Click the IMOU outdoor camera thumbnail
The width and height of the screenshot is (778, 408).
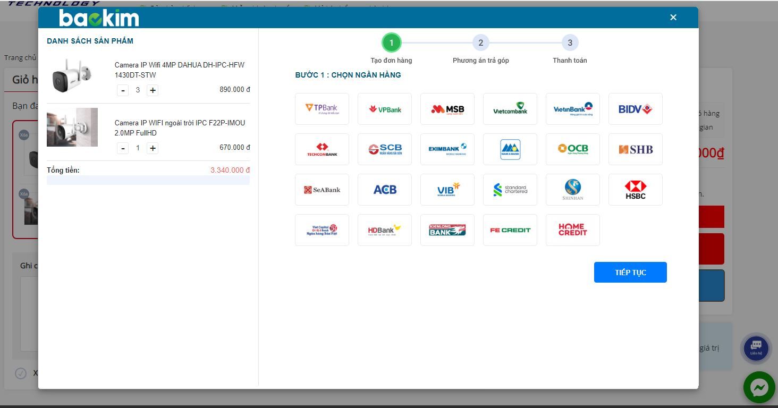[x=72, y=127]
